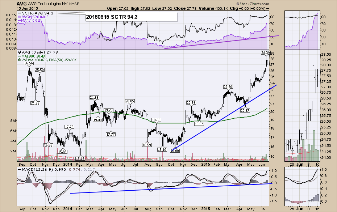This screenshot has height=212, width=337.
Task: Click the 'Low 27.02' value
Action: (162, 9)
